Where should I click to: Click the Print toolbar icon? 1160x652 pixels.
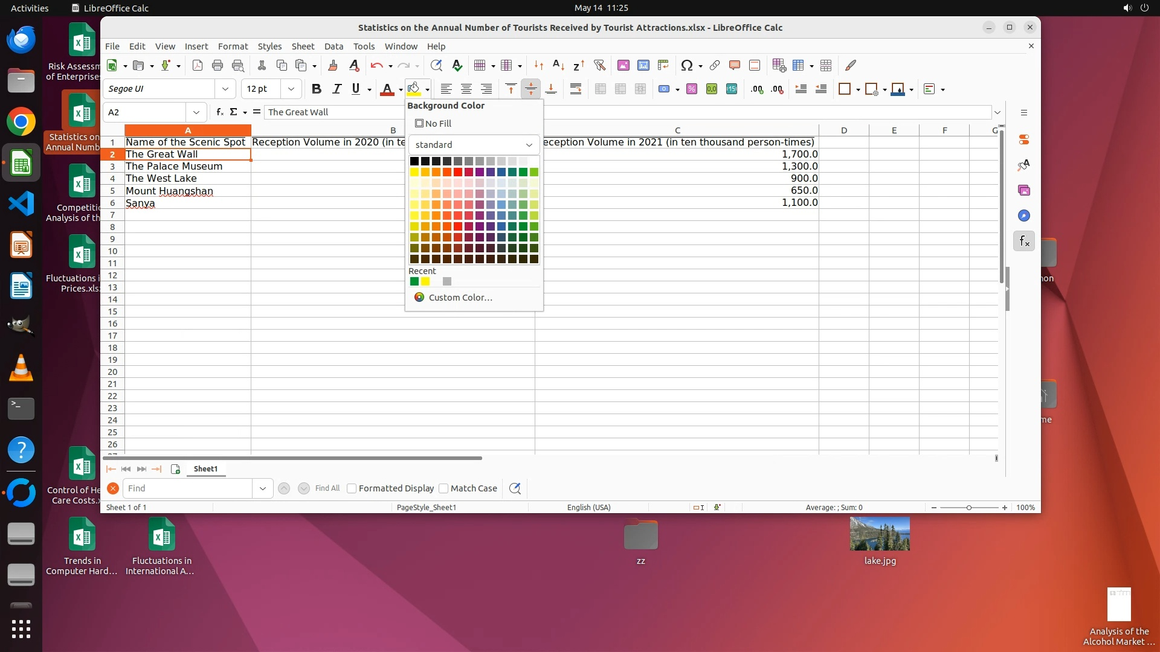pos(217,65)
